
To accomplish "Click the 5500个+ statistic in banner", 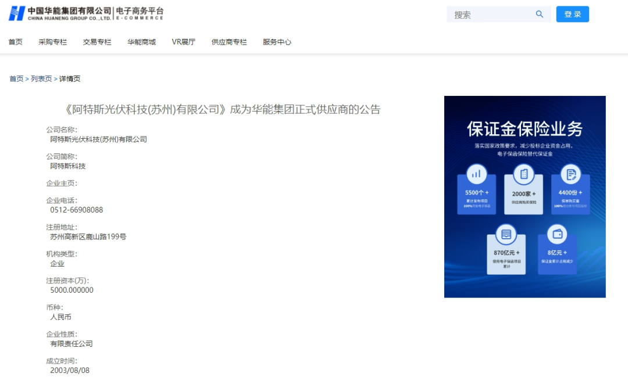I will coord(477,192).
